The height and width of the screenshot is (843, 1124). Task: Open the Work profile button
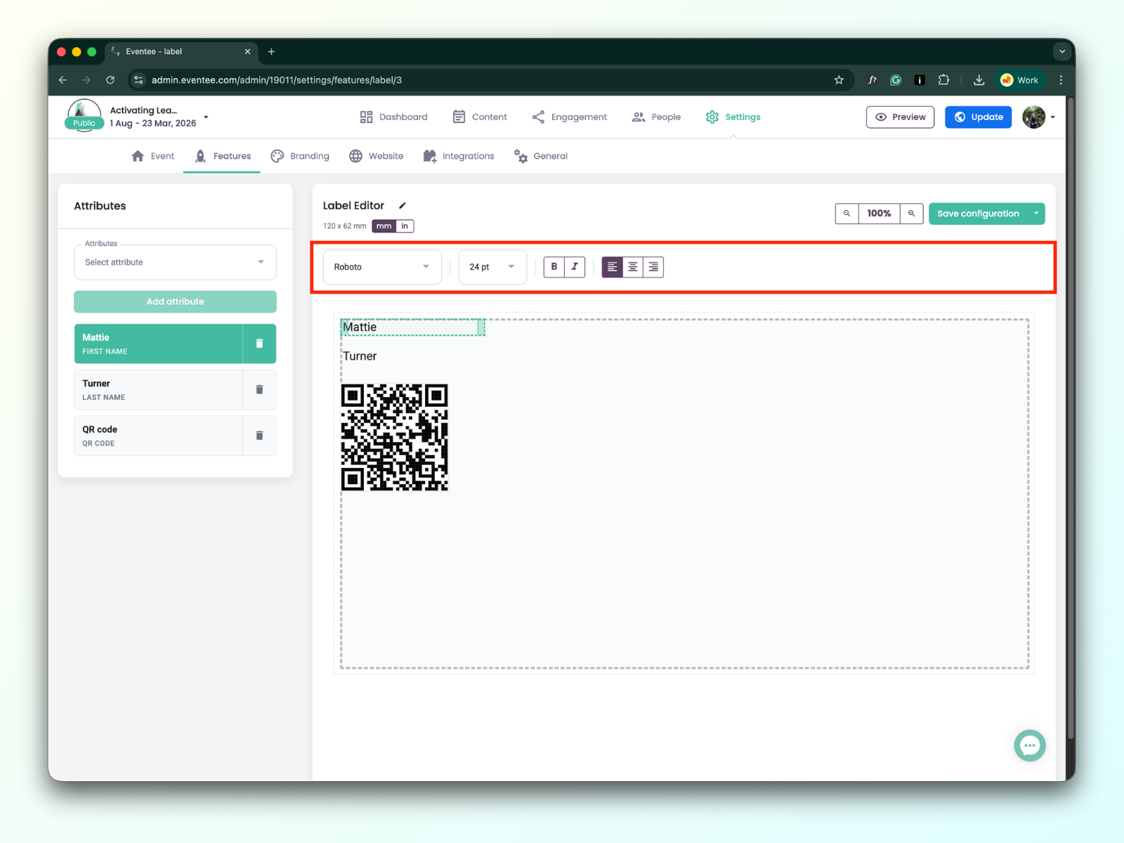(1019, 80)
